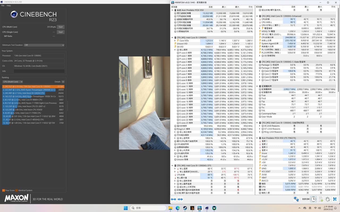The height and width of the screenshot is (212, 340).
Task: Show hidden tray icons chevron
Action: coord(300,208)
